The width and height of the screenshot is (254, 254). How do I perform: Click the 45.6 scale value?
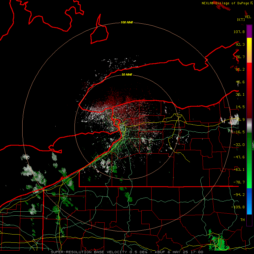click(240, 82)
